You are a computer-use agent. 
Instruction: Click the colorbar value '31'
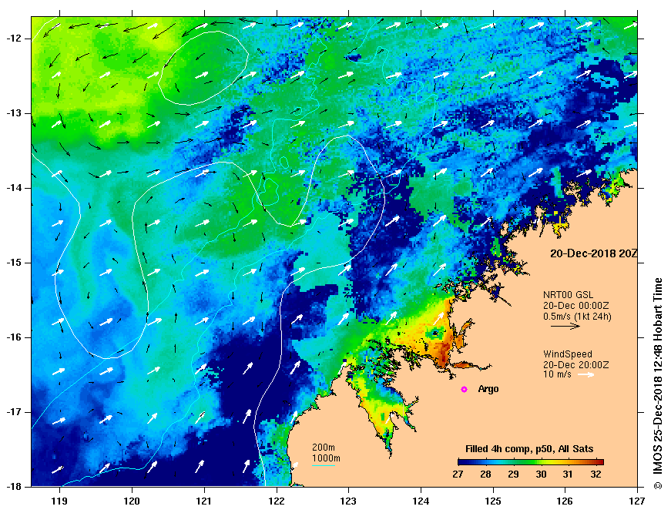click(x=568, y=474)
